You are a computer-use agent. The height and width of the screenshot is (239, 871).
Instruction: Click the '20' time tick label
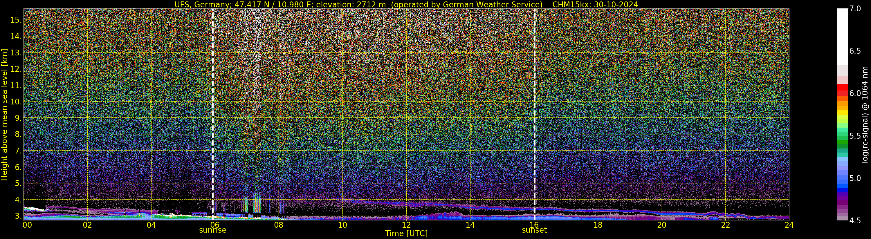click(662, 224)
